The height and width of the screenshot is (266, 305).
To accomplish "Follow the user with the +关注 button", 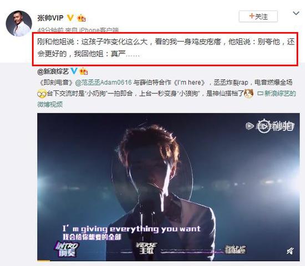I will 258,16.
